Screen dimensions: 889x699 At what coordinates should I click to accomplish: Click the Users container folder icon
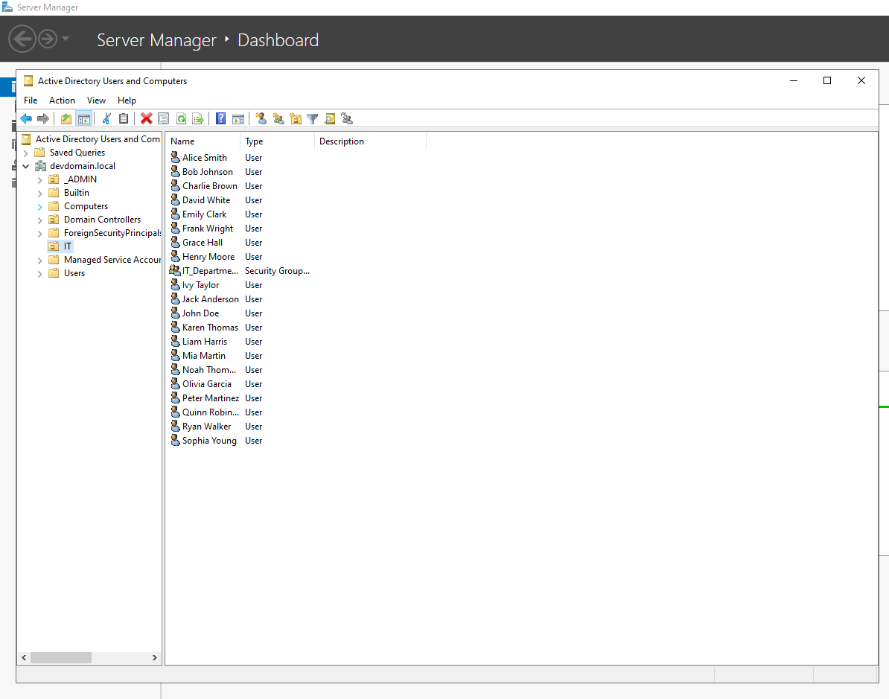[x=54, y=273]
